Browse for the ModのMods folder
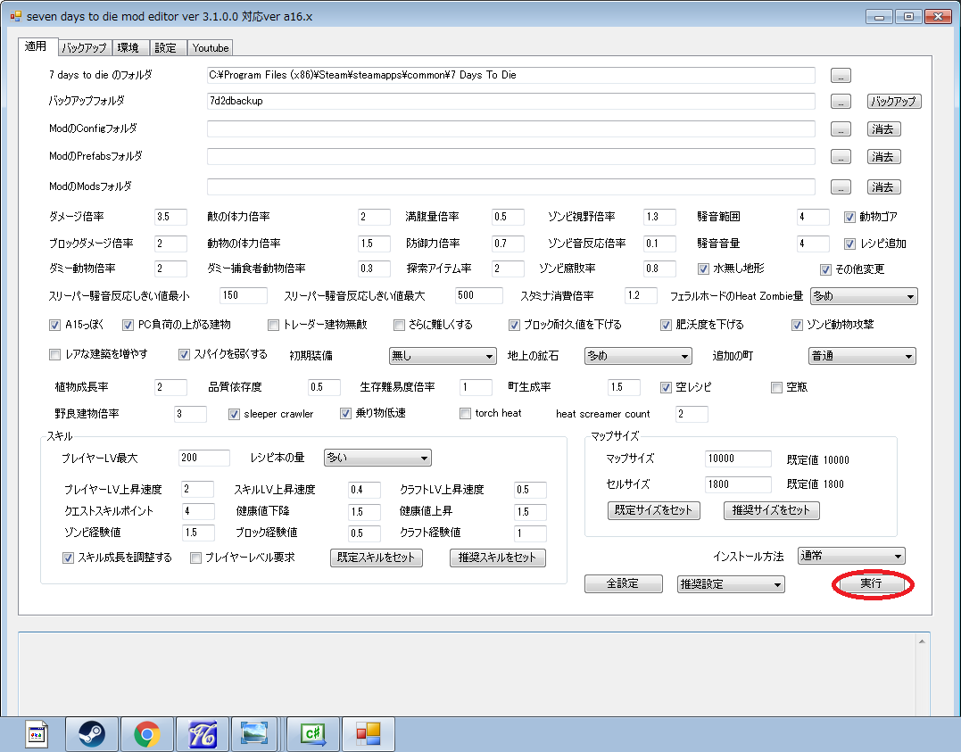The image size is (961, 752). point(841,187)
